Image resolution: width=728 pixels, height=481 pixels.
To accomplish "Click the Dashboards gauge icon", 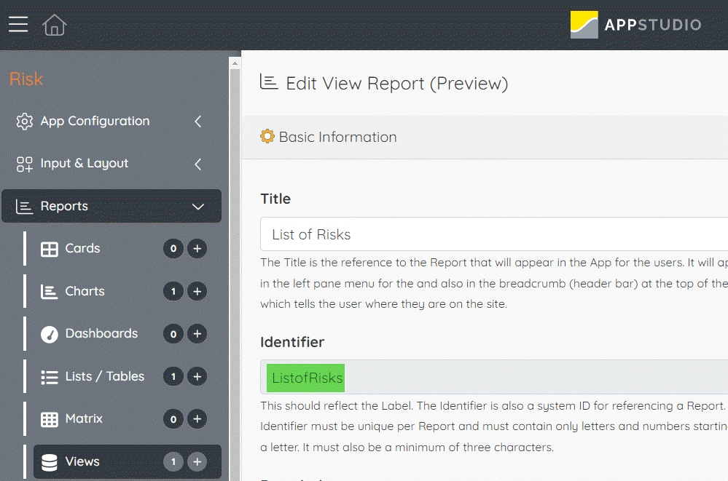I will [x=50, y=335].
